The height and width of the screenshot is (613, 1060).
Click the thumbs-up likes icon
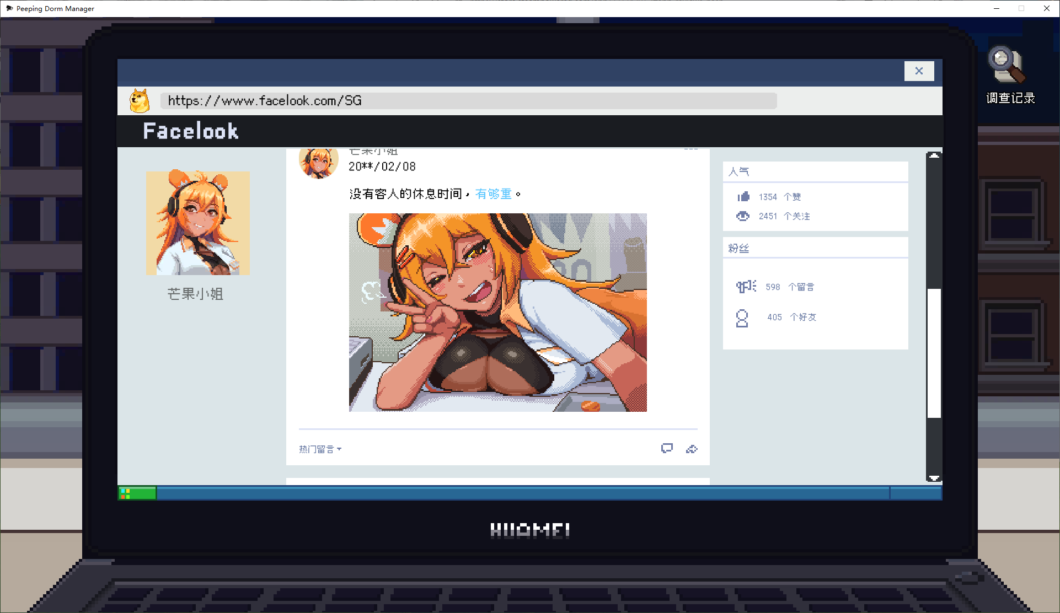pos(743,196)
